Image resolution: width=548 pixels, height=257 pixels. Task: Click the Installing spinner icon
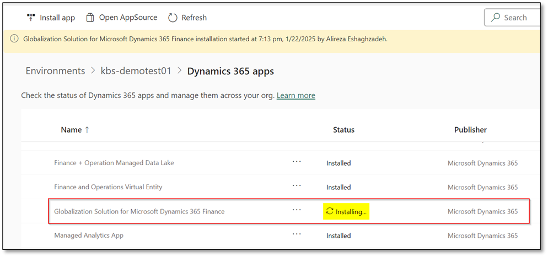click(x=330, y=211)
